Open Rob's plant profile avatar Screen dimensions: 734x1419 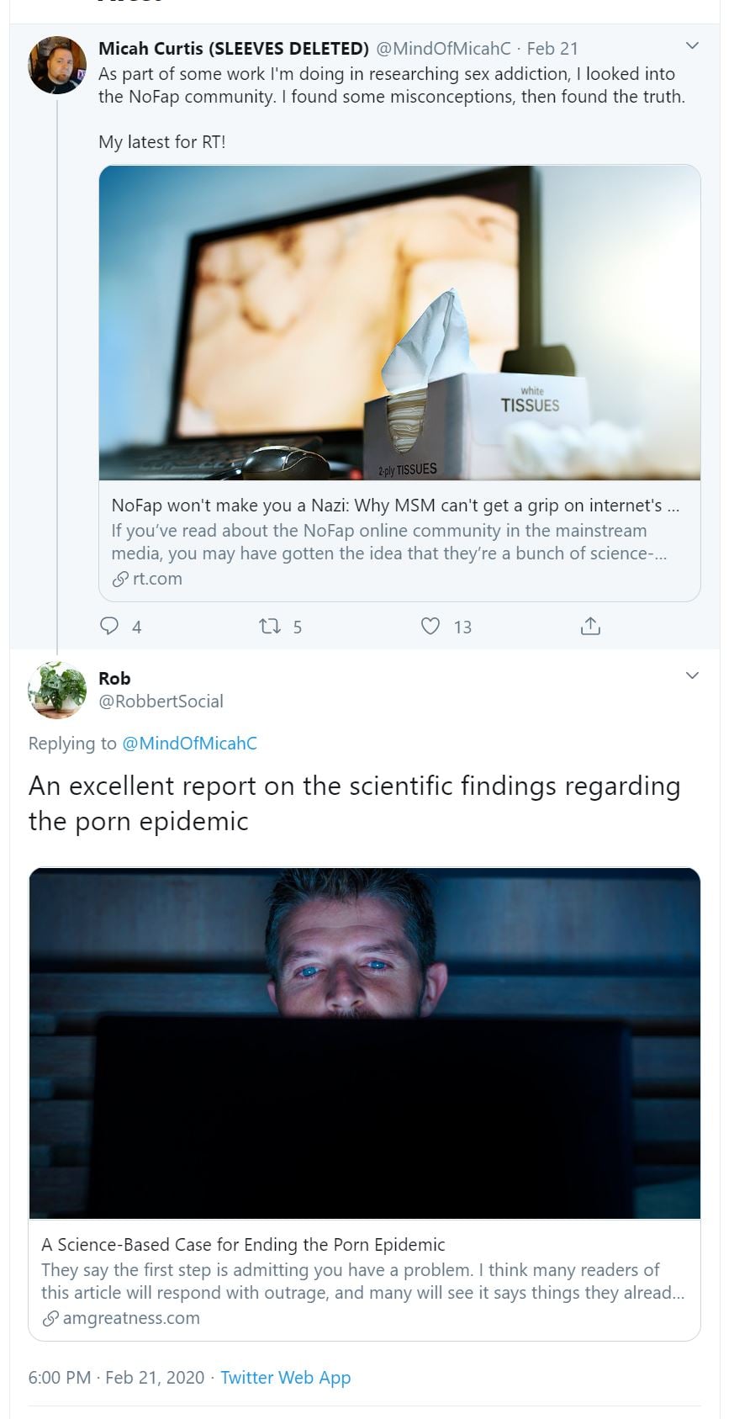click(x=57, y=690)
